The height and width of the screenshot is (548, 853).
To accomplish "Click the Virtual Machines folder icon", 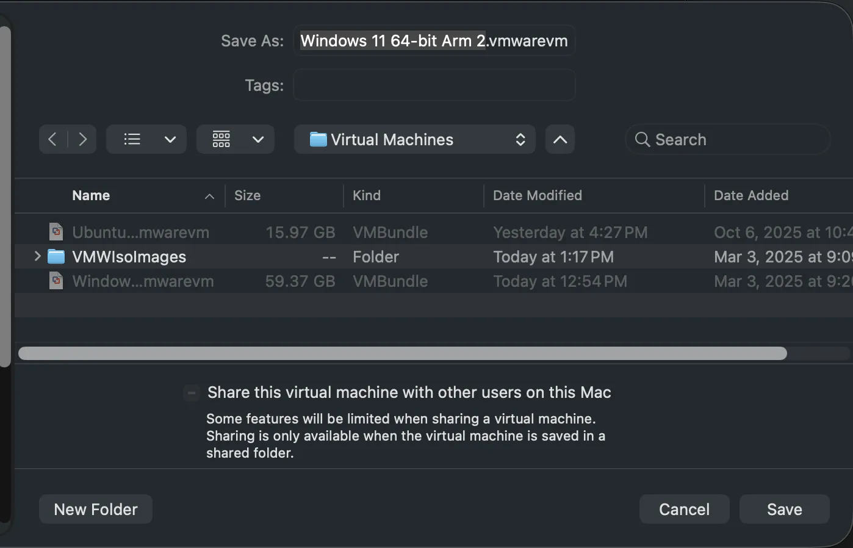I will pos(319,140).
